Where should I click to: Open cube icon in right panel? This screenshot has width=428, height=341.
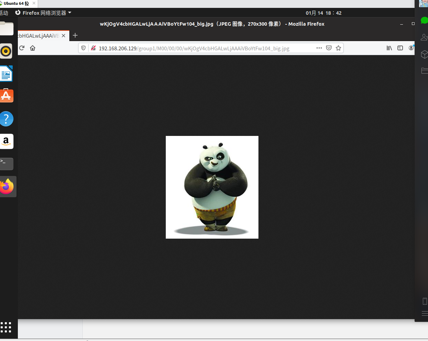coord(425,54)
